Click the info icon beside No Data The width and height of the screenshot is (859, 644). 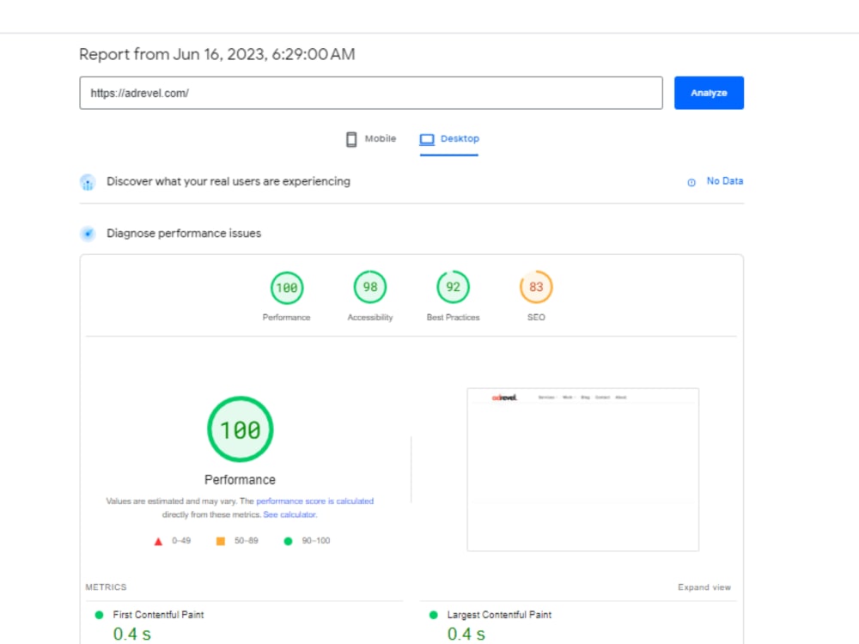(691, 182)
